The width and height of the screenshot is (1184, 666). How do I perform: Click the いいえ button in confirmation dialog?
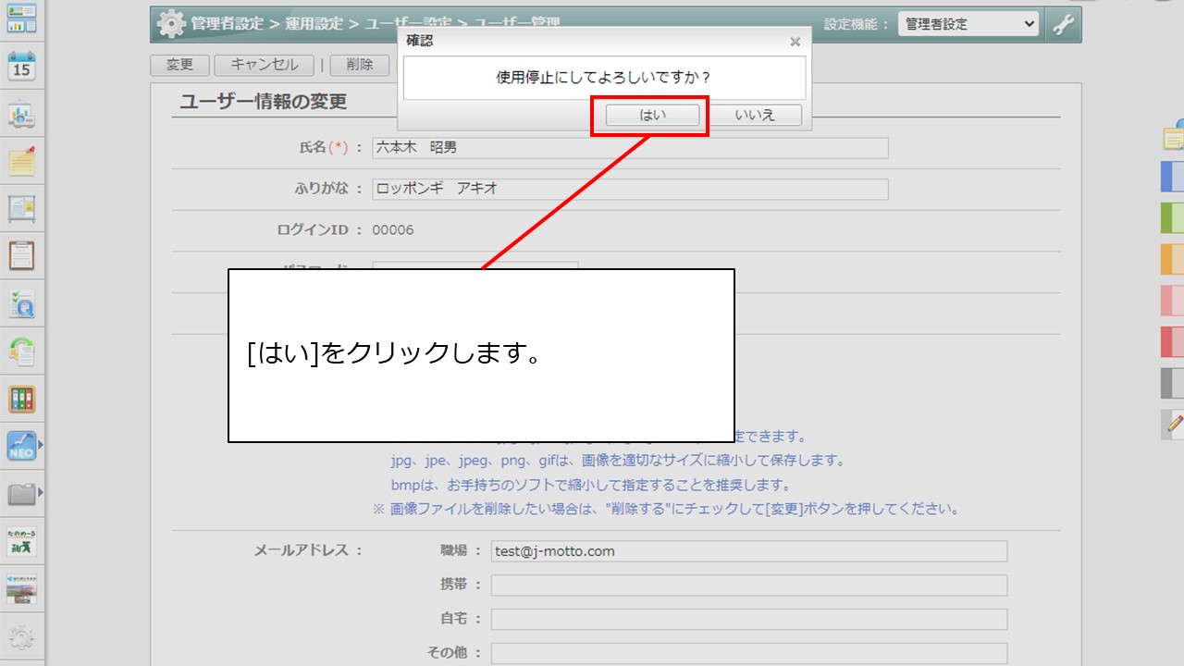755,116
